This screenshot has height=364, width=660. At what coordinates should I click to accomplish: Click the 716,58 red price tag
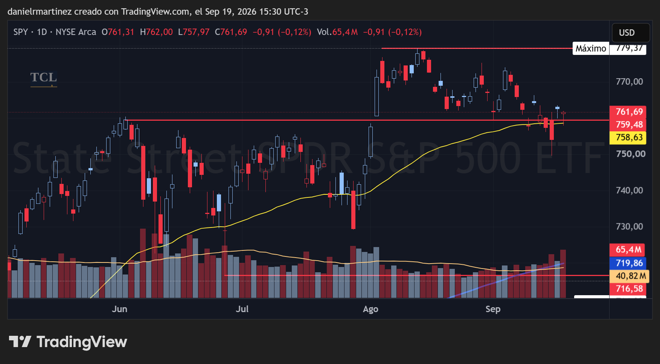point(628,289)
